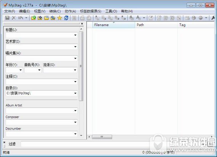Open the 视图(V) menu
This screenshot has width=217, height=157.
click(40, 11)
